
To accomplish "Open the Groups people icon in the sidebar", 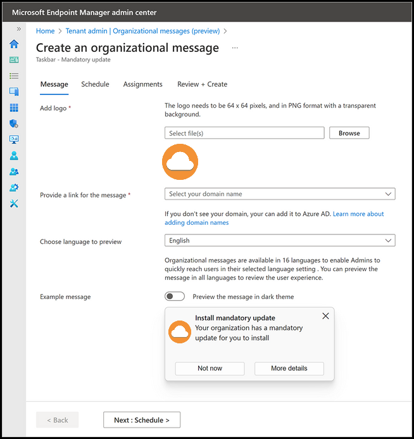I will pyautogui.click(x=14, y=171).
